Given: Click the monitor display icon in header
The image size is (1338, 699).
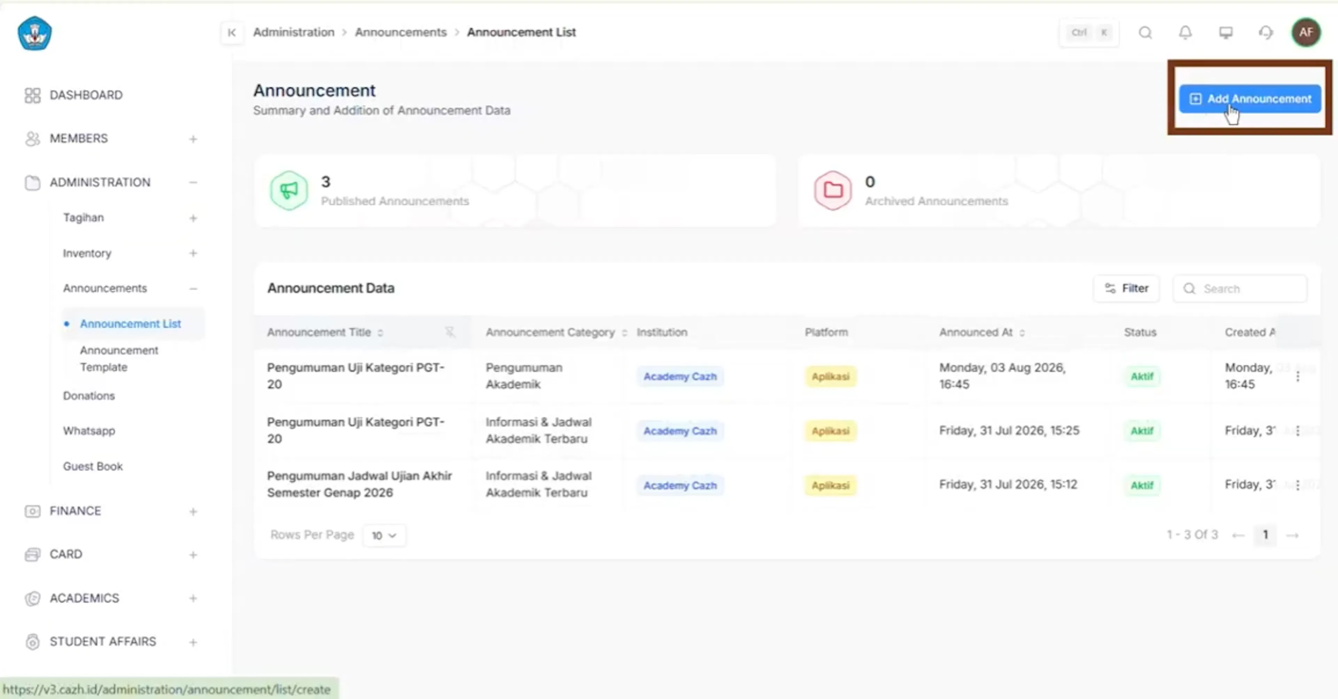Looking at the screenshot, I should (x=1226, y=33).
